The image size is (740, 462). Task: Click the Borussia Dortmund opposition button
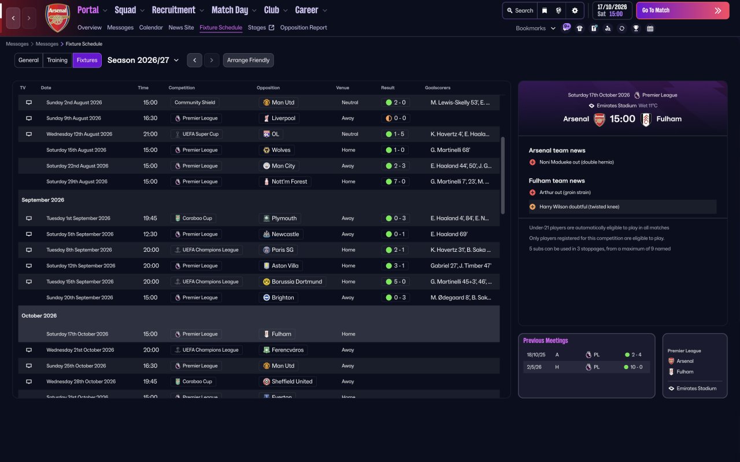click(293, 282)
